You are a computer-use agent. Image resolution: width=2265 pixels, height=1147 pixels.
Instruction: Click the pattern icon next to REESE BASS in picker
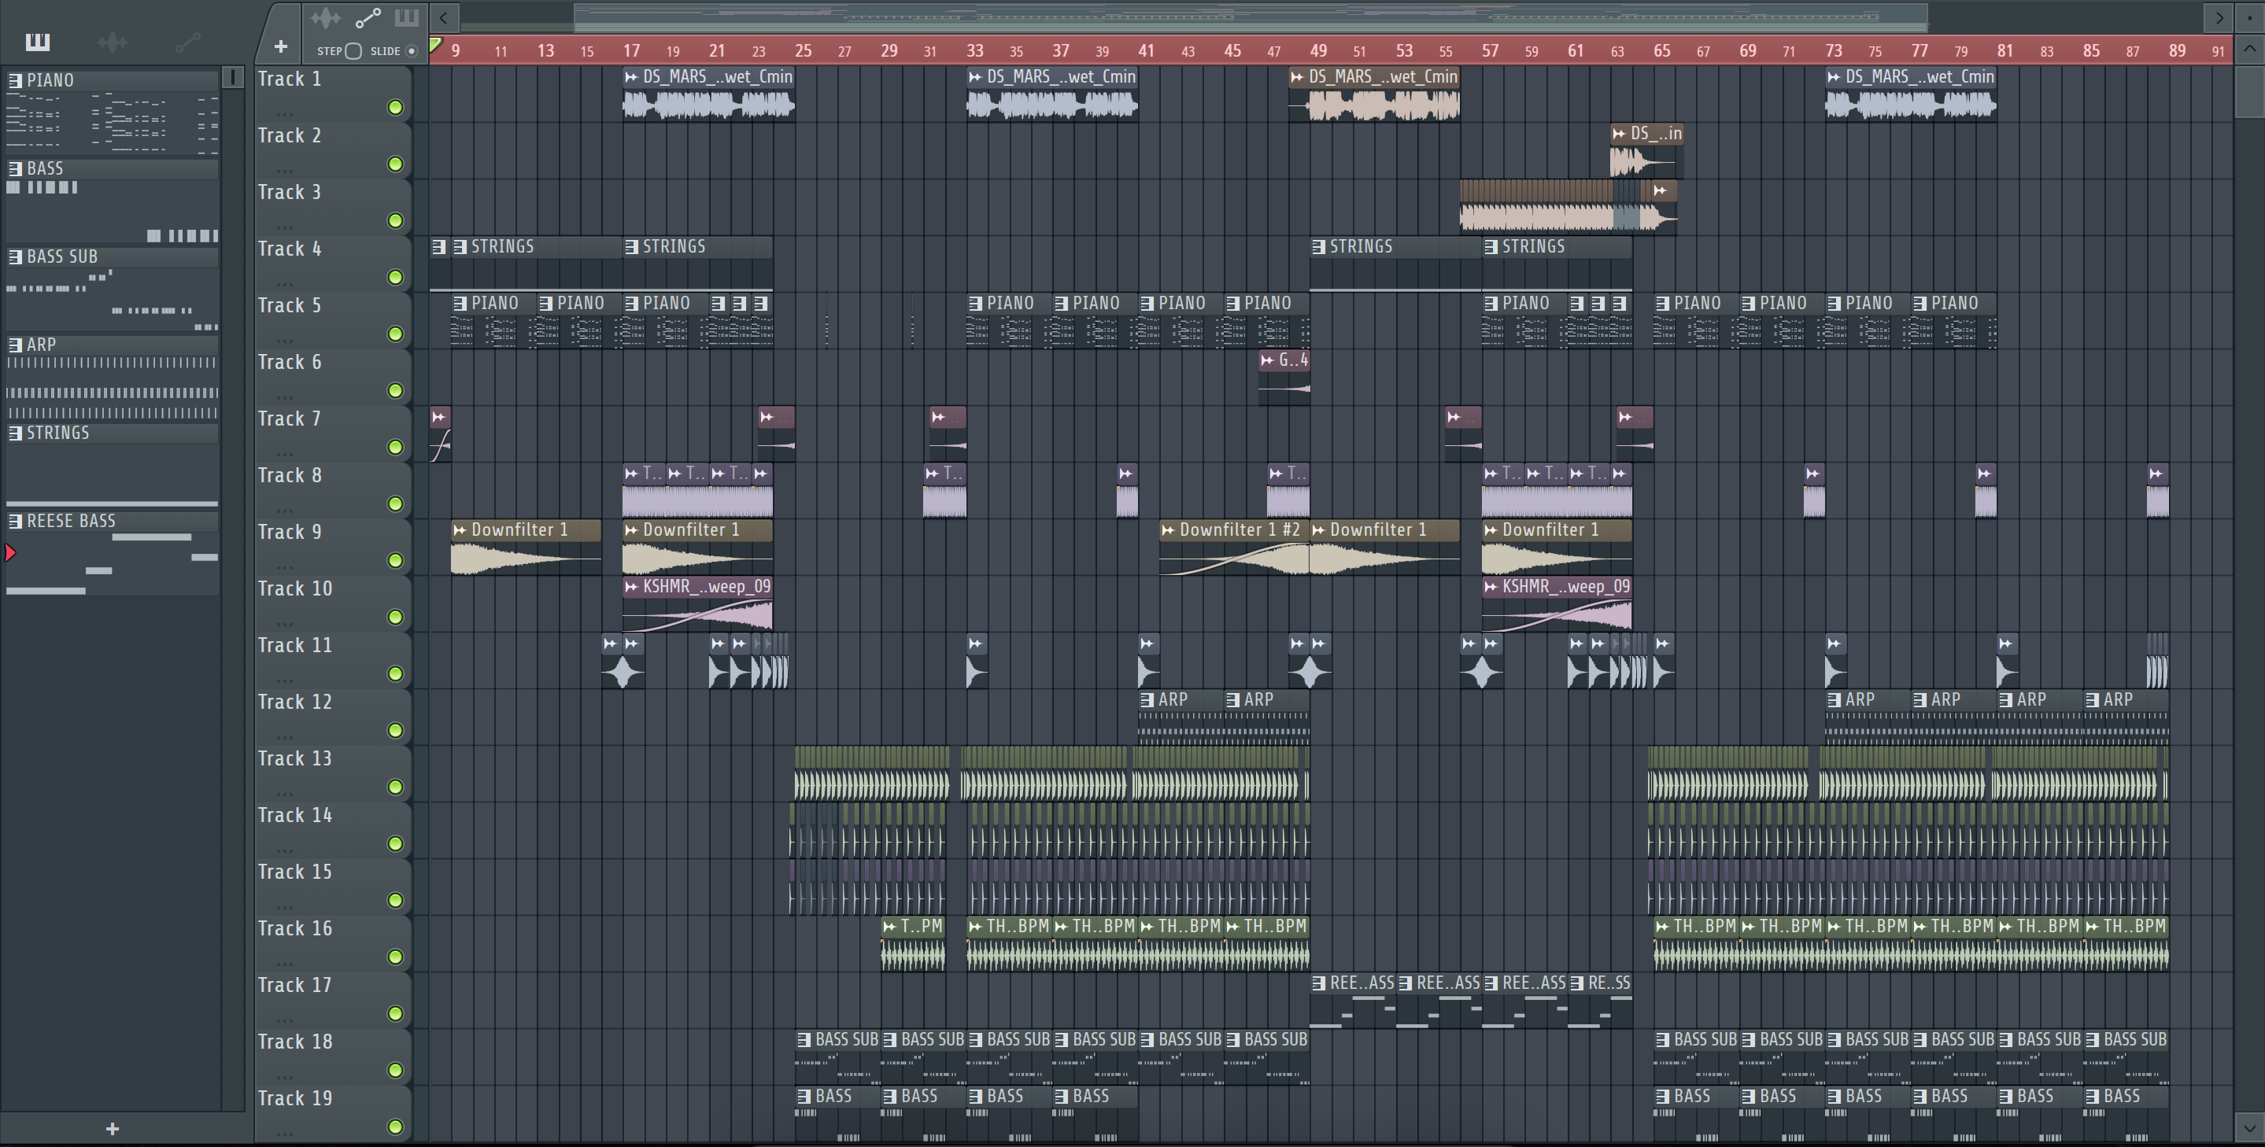click(x=15, y=522)
